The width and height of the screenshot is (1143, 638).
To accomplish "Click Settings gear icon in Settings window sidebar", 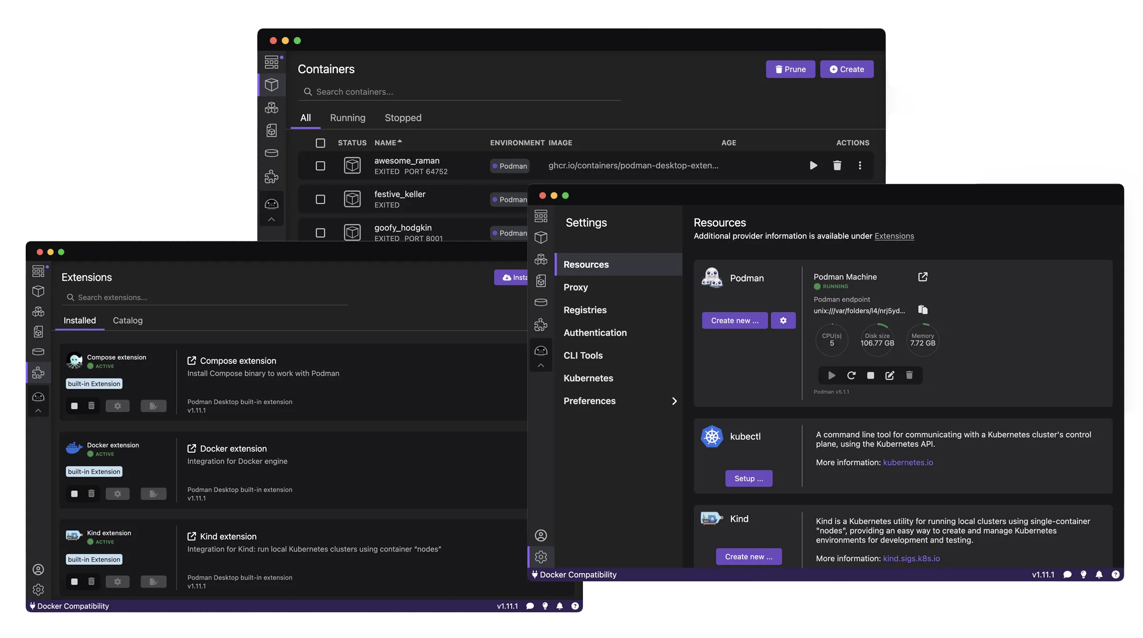I will (541, 557).
